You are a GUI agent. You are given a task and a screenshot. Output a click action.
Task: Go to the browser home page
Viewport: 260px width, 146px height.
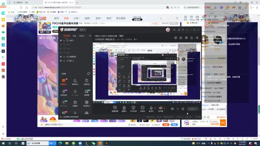[x=27, y=7]
